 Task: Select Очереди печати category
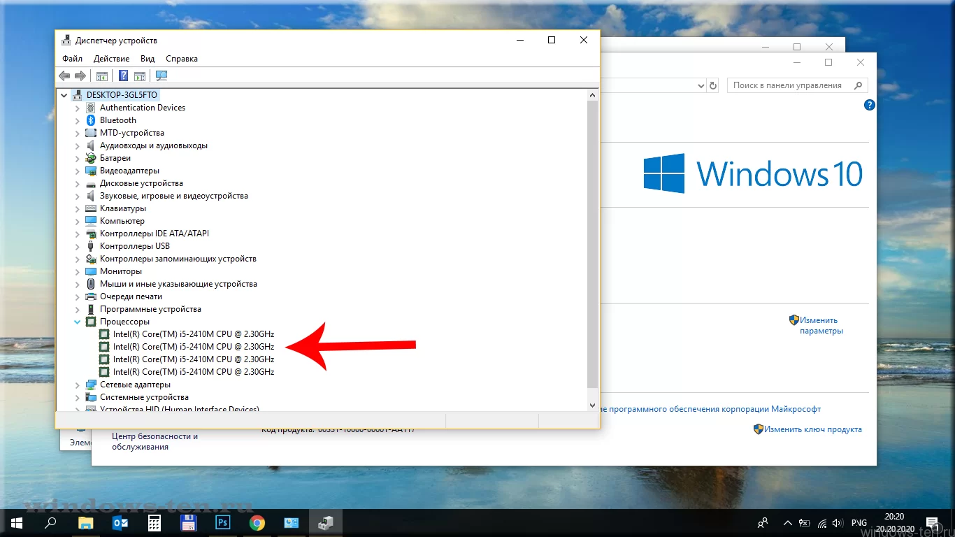point(131,296)
